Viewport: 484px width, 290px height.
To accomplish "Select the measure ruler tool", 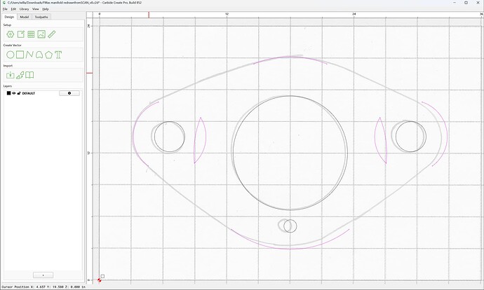I will (51, 34).
